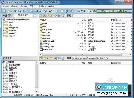Open the 工具(T) menu
Screen dimensions: 134x98
tap(33, 6)
